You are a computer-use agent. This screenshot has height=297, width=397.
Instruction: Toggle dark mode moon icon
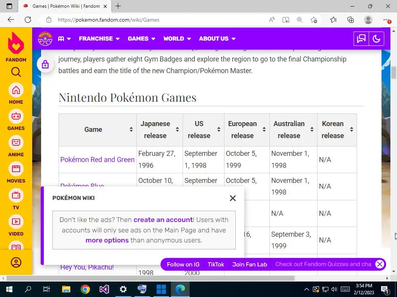376,39
